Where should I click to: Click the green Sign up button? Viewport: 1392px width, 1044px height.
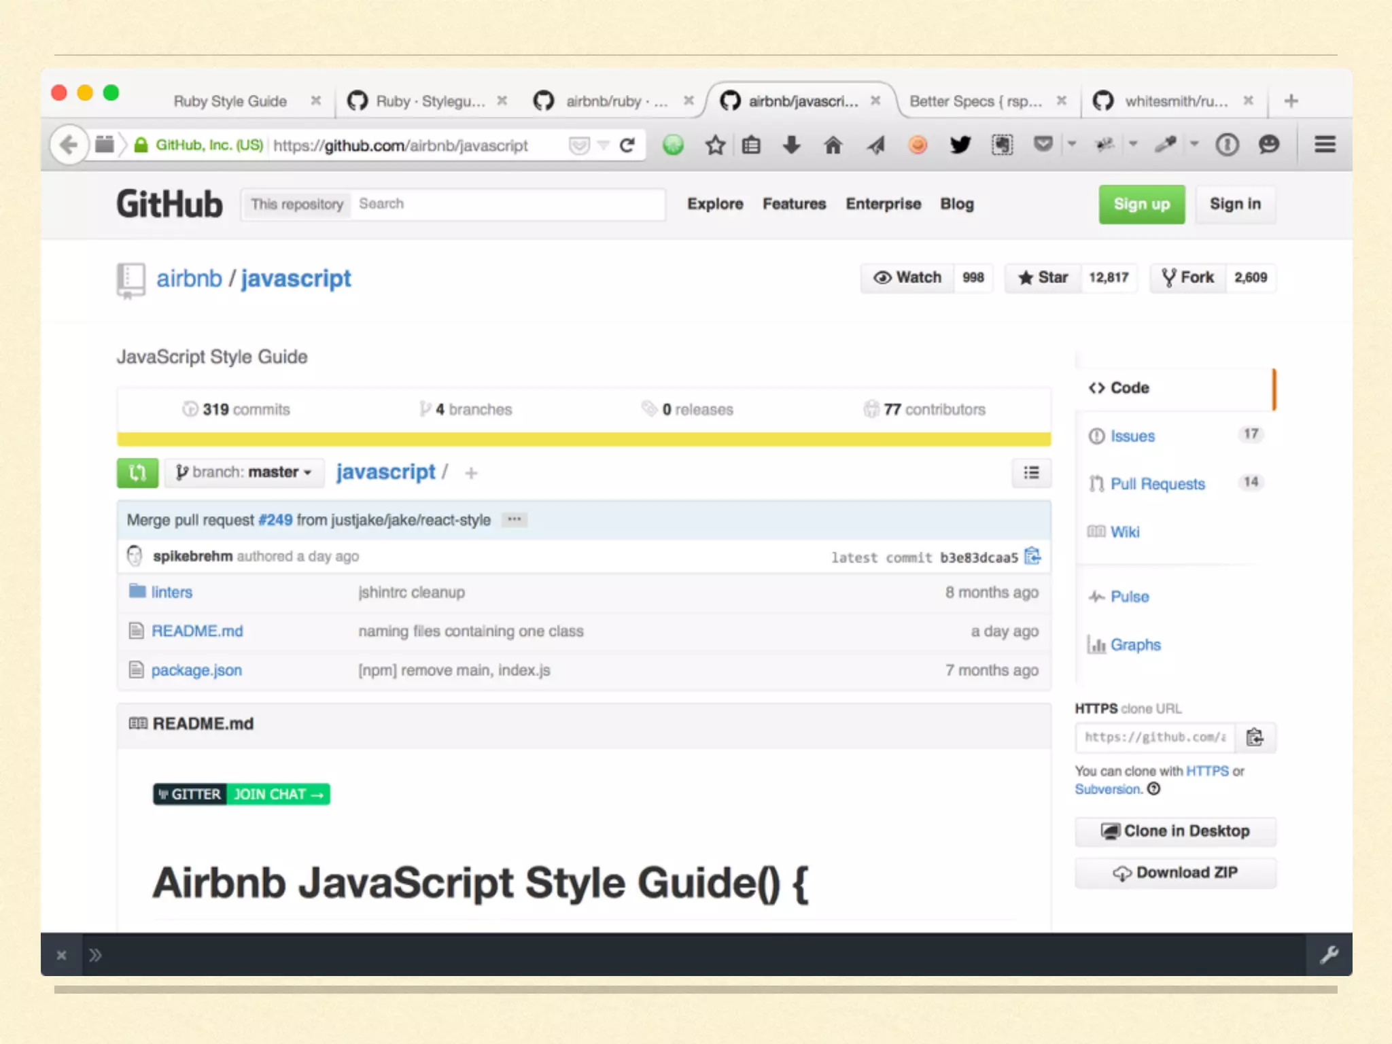click(x=1141, y=204)
